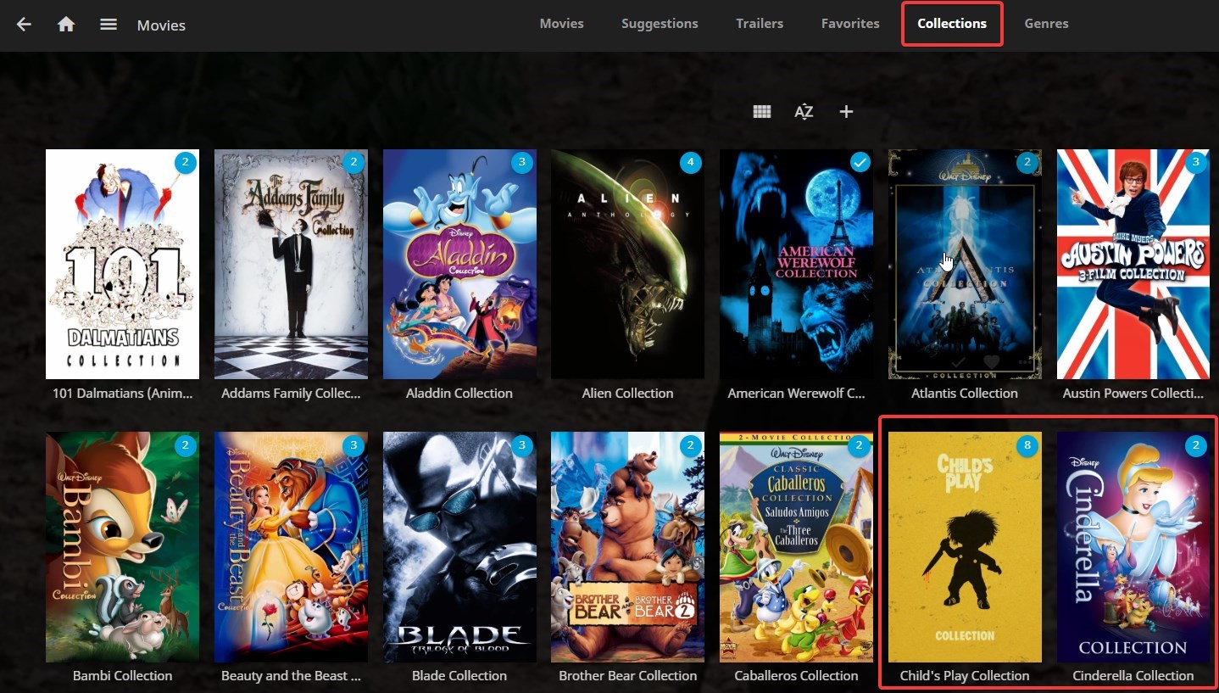The width and height of the screenshot is (1219, 693).
Task: Click the badge showing 4 on Alien Collection
Action: [x=690, y=162]
